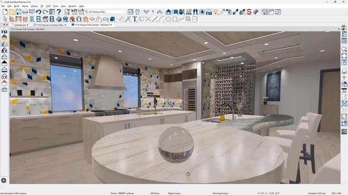Open Help with the question mark icon
The width and height of the screenshot is (348, 195).
pyautogui.click(x=59, y=12)
